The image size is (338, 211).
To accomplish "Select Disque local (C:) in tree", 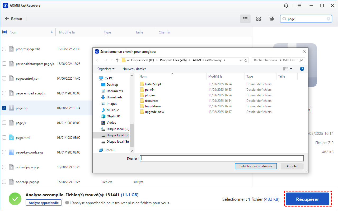I will coord(118,129).
